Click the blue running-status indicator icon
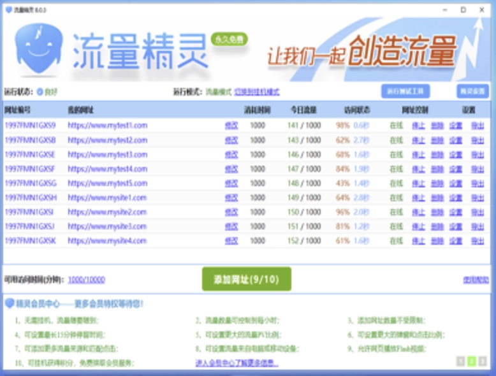Screen dimensions: 496x376 pos(40,92)
